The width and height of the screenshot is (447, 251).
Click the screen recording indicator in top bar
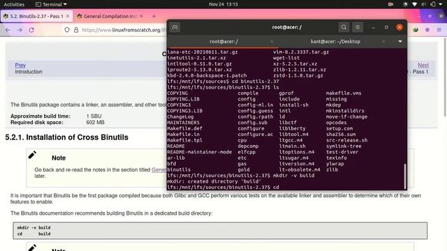(390, 4)
